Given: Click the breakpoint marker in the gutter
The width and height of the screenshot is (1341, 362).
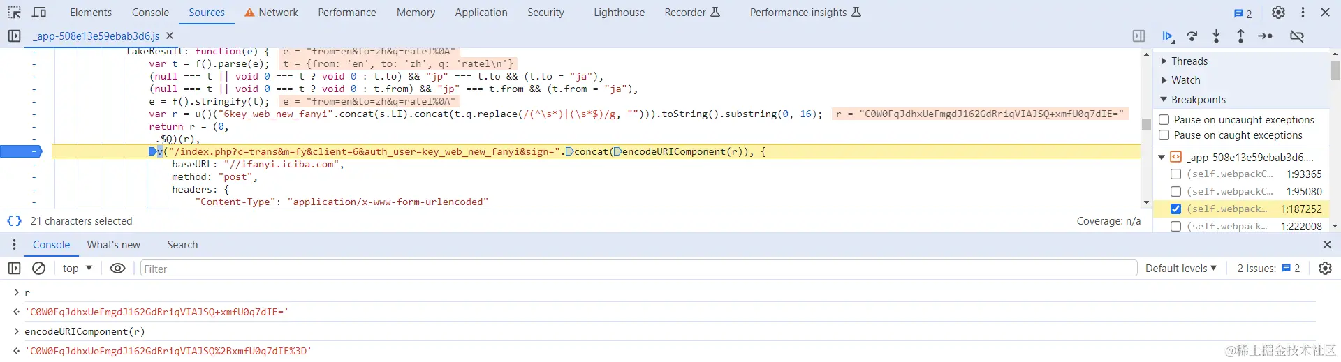Looking at the screenshot, I should click(x=21, y=151).
